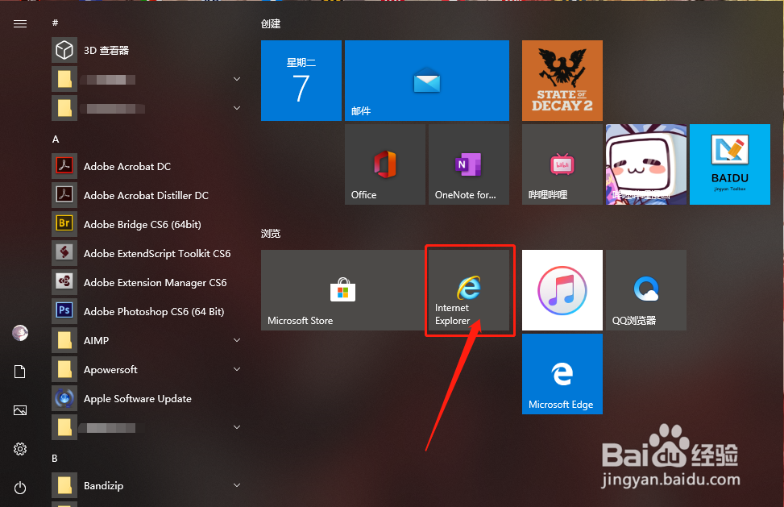Image resolution: width=784 pixels, height=507 pixels.
Task: Launch QQ浏览器 tile
Action: (646, 290)
